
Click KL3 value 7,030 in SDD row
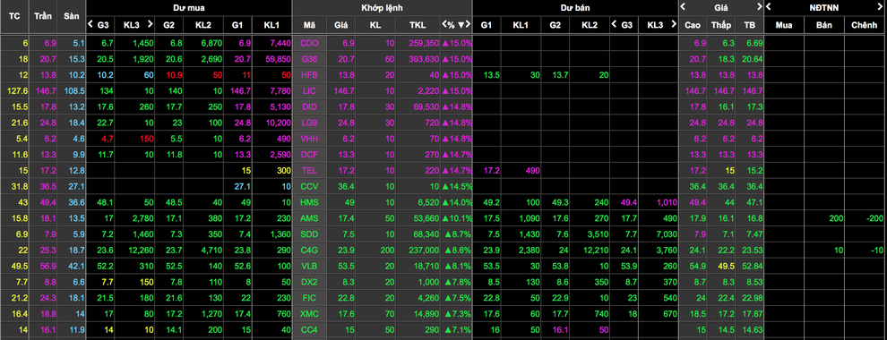coord(667,234)
